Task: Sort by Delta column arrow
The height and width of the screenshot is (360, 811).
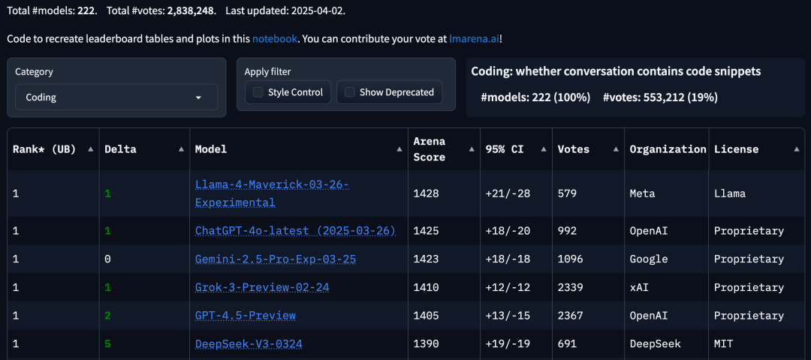Action: tap(182, 149)
